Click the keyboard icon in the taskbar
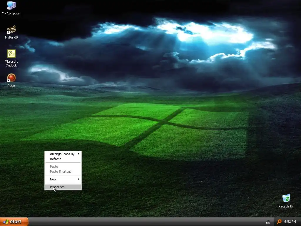This screenshot has height=226, width=301. [268, 222]
